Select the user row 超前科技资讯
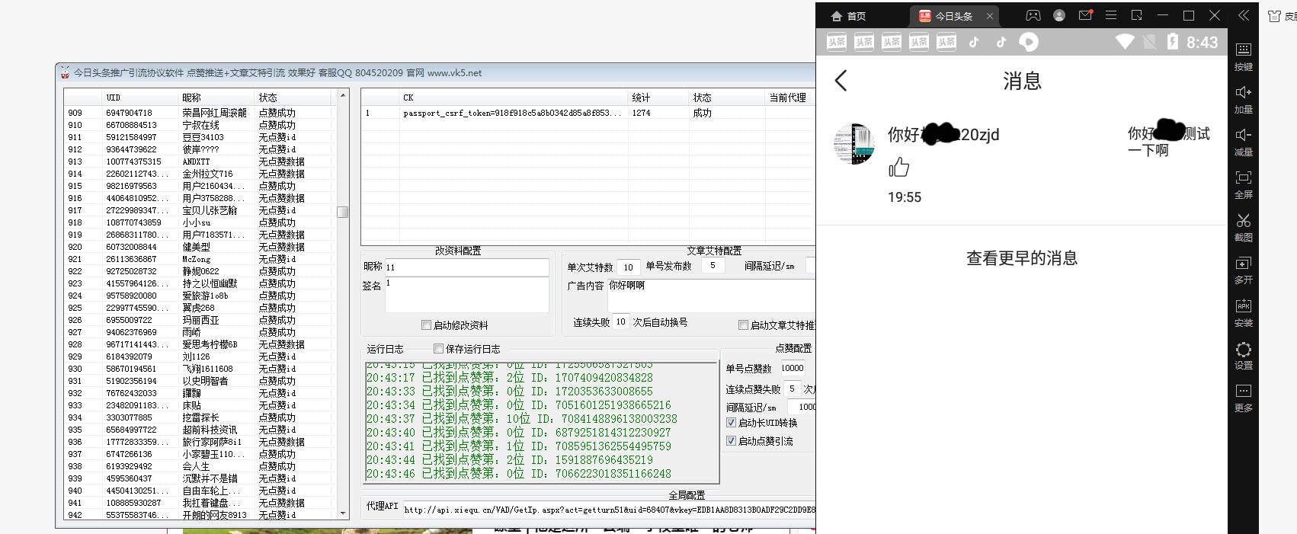This screenshot has width=1297, height=534. coord(198,430)
